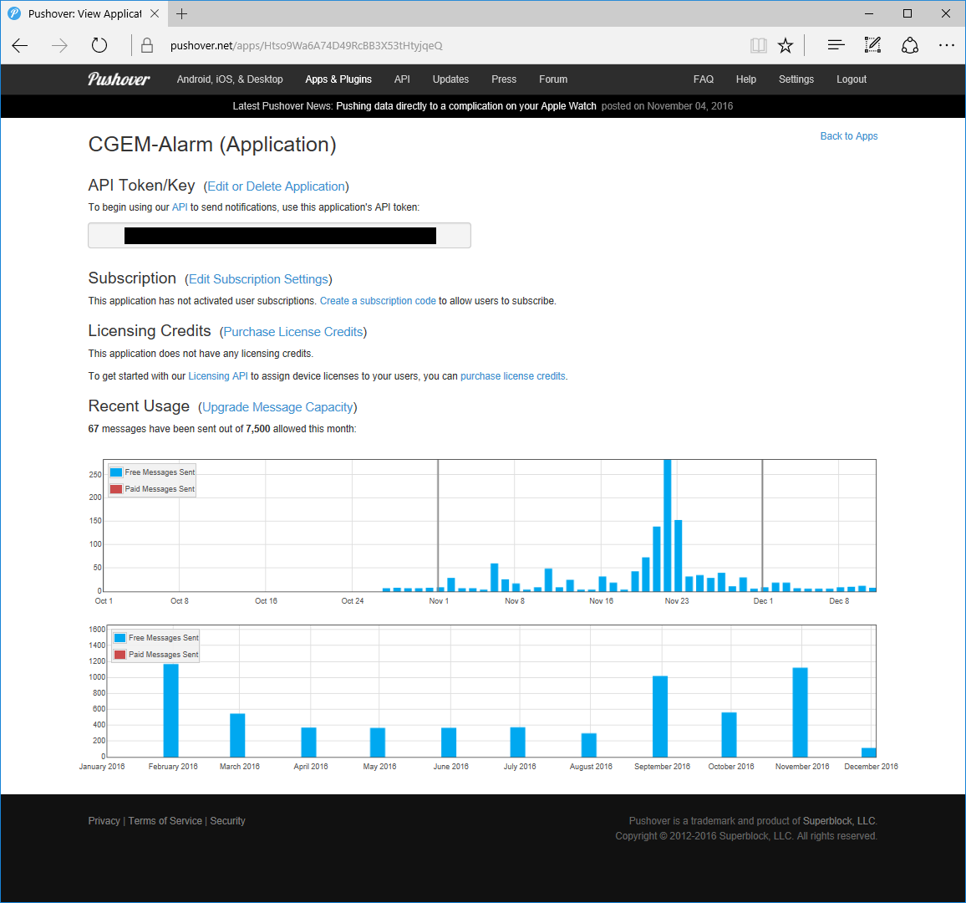Screen dimensions: 966x903
Task: Click red Paid Messages Sent swatch in monthly chart
Action: 120,655
